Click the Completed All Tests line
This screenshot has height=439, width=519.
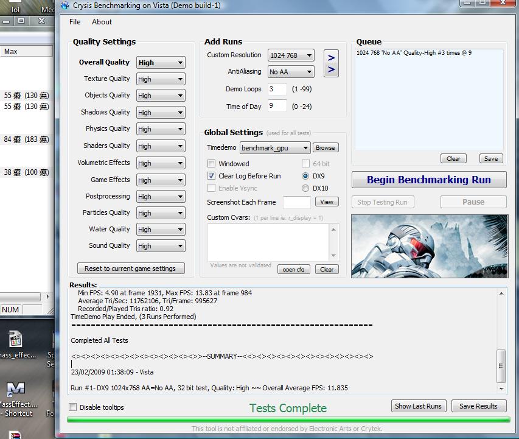click(99, 340)
